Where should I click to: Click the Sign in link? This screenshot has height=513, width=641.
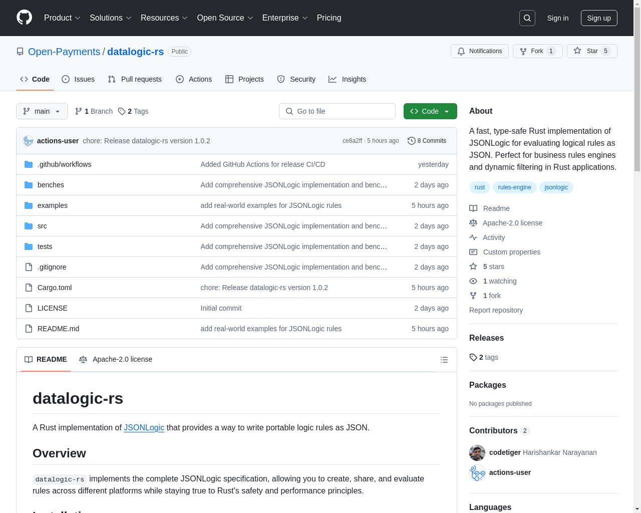tap(558, 18)
